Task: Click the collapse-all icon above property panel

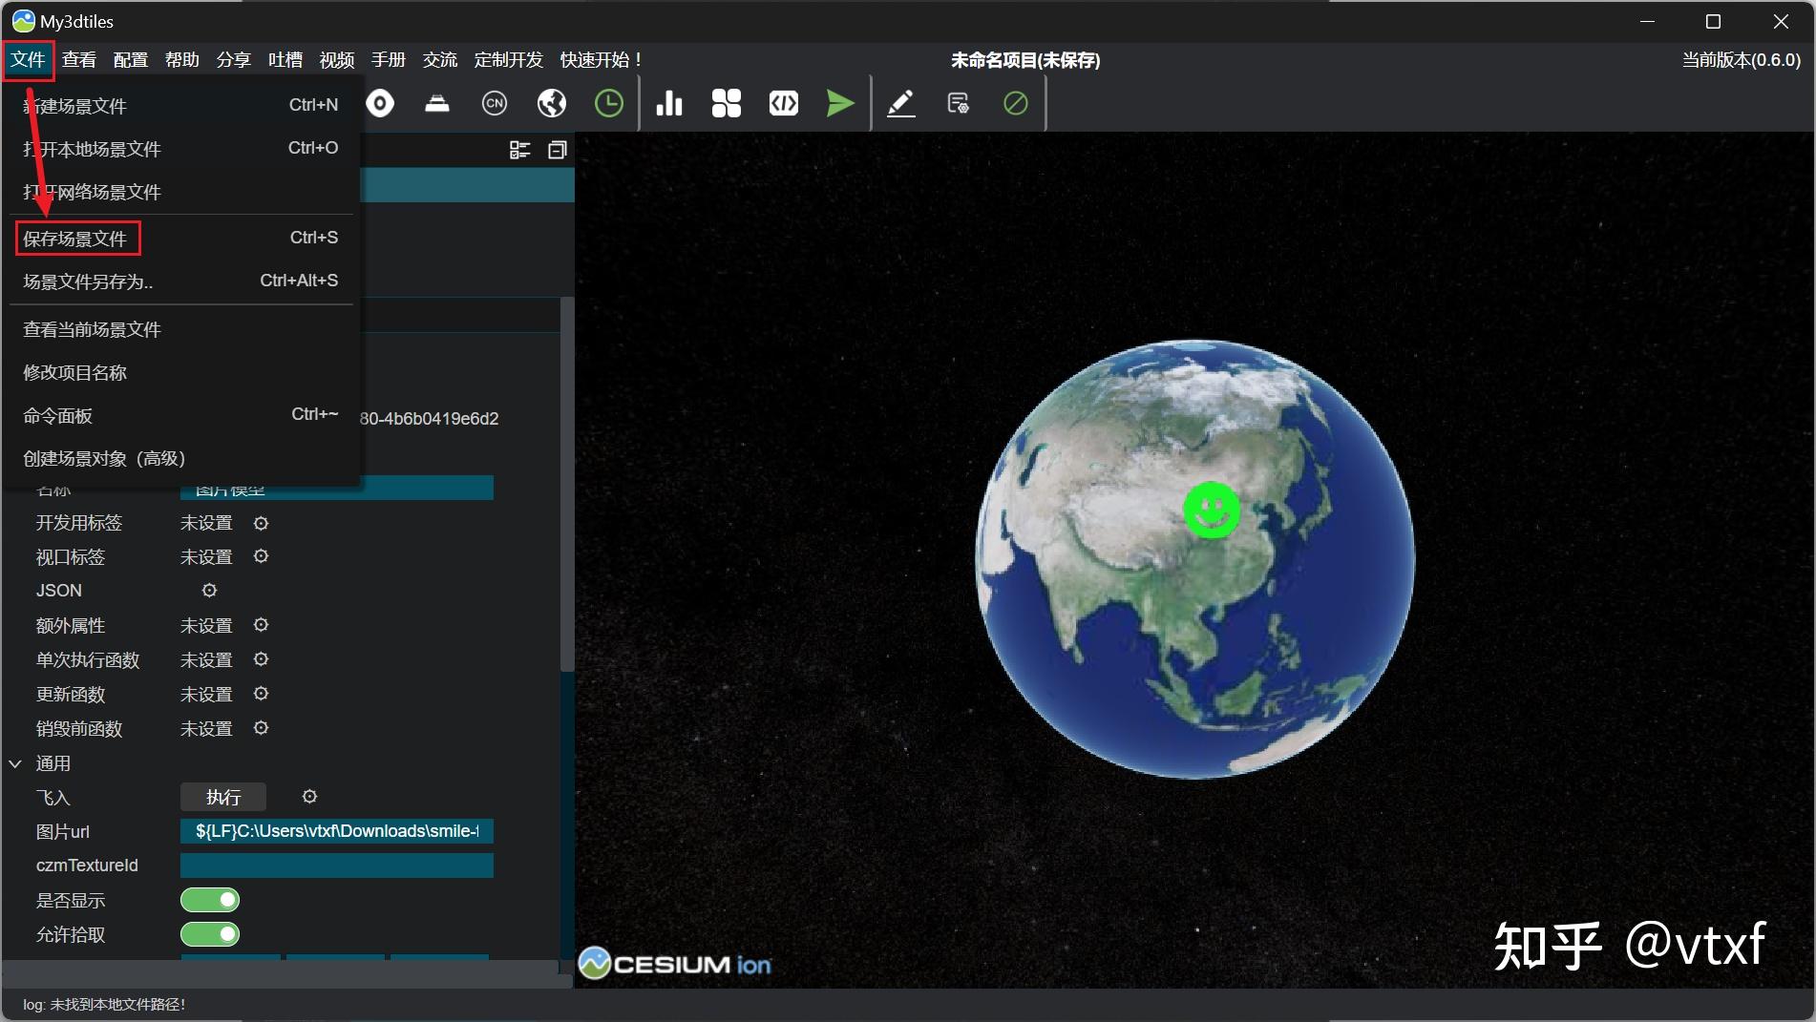Action: click(558, 150)
